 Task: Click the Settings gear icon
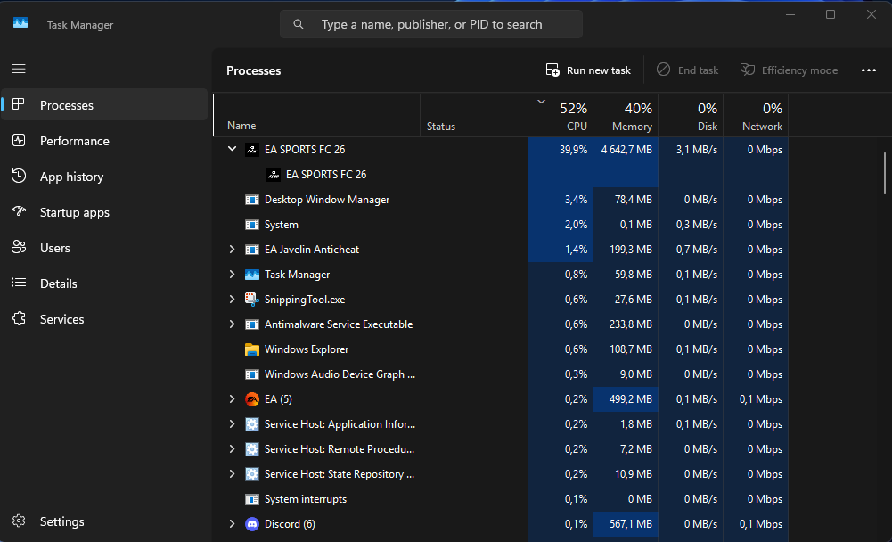(19, 521)
